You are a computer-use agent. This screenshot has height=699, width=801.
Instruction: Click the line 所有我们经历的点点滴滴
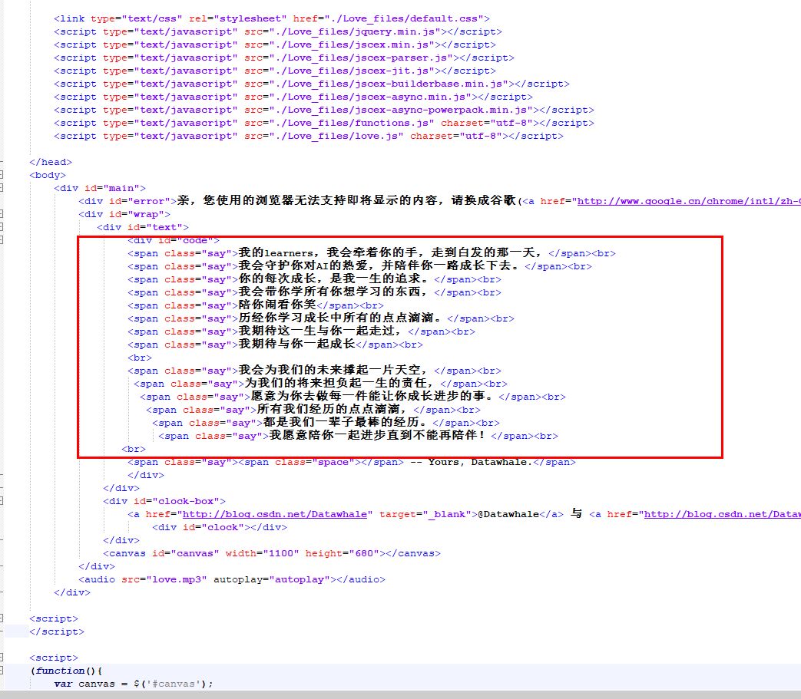click(313, 410)
